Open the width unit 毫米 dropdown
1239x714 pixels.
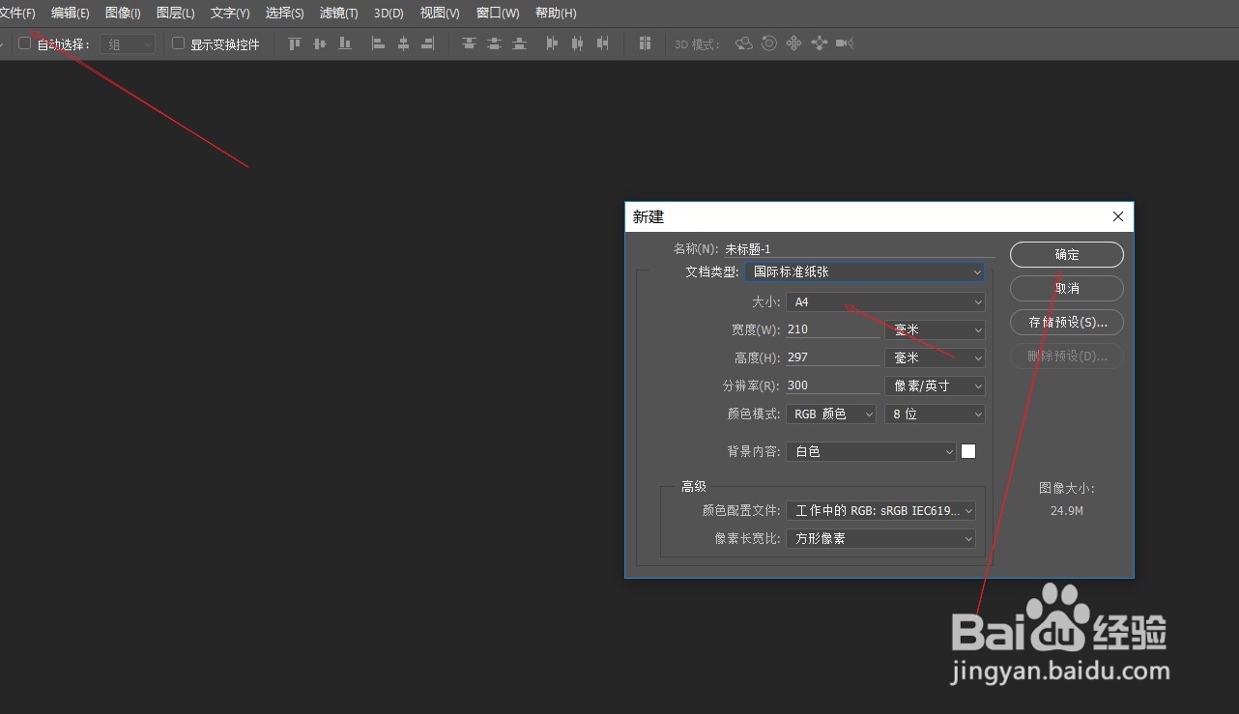tap(935, 329)
